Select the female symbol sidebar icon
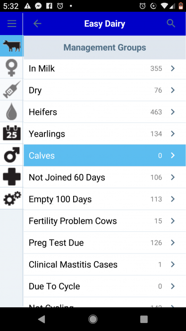This screenshot has height=331, width=186. tap(12, 68)
